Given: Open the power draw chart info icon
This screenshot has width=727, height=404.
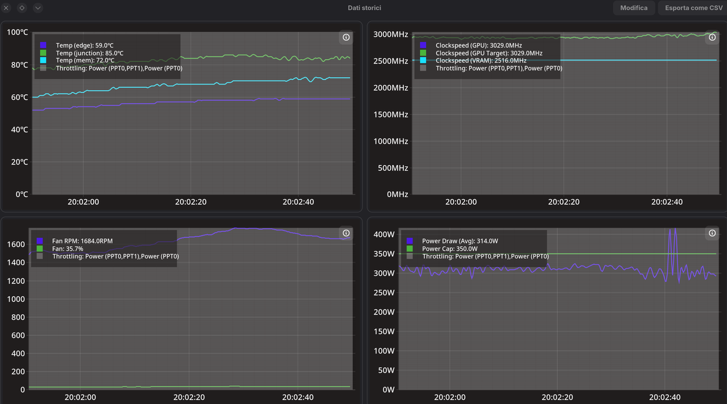Looking at the screenshot, I should pos(712,233).
